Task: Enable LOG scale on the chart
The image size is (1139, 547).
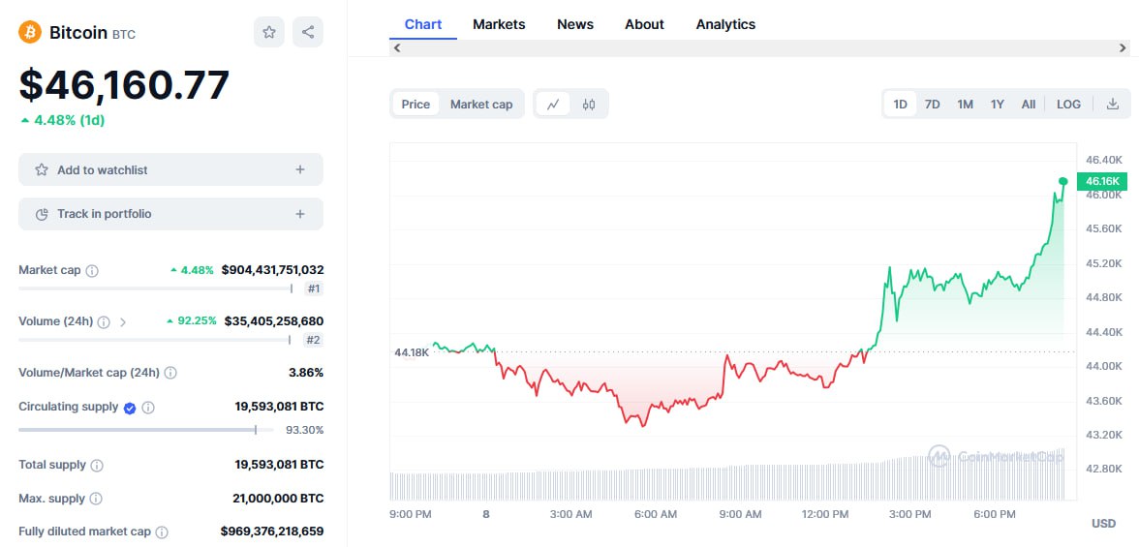Action: 1068,105
